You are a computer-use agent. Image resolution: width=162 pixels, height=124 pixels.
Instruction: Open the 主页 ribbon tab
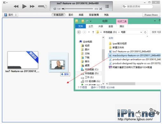(x=91, y=26)
